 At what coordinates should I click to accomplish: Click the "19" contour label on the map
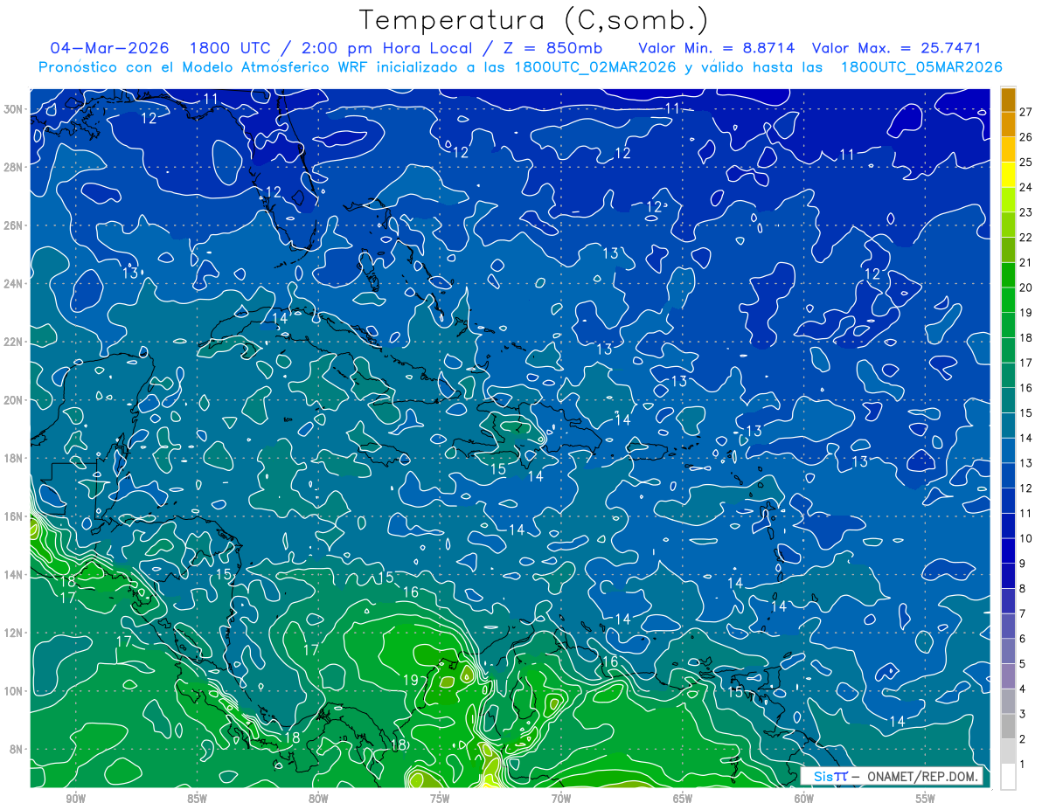tap(411, 680)
